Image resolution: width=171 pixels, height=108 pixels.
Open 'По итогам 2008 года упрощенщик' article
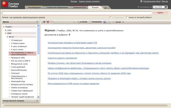click(89, 73)
